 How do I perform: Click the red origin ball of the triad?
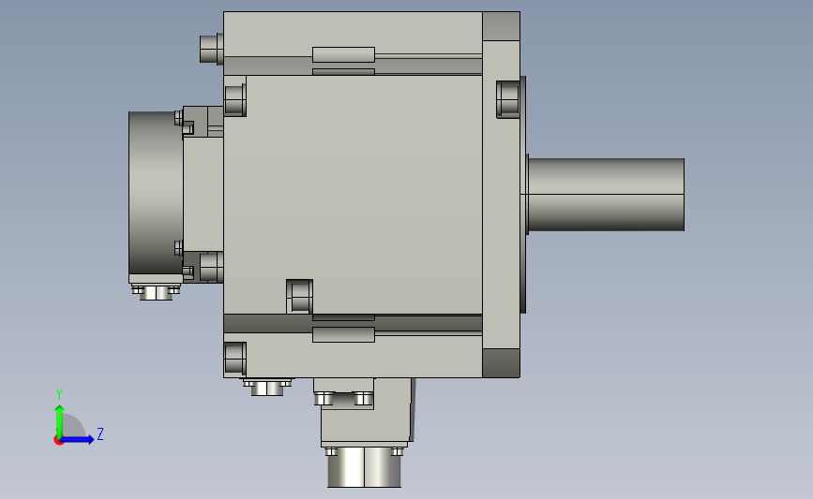(x=58, y=441)
